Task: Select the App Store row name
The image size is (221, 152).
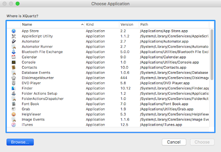Action: coord(30,31)
